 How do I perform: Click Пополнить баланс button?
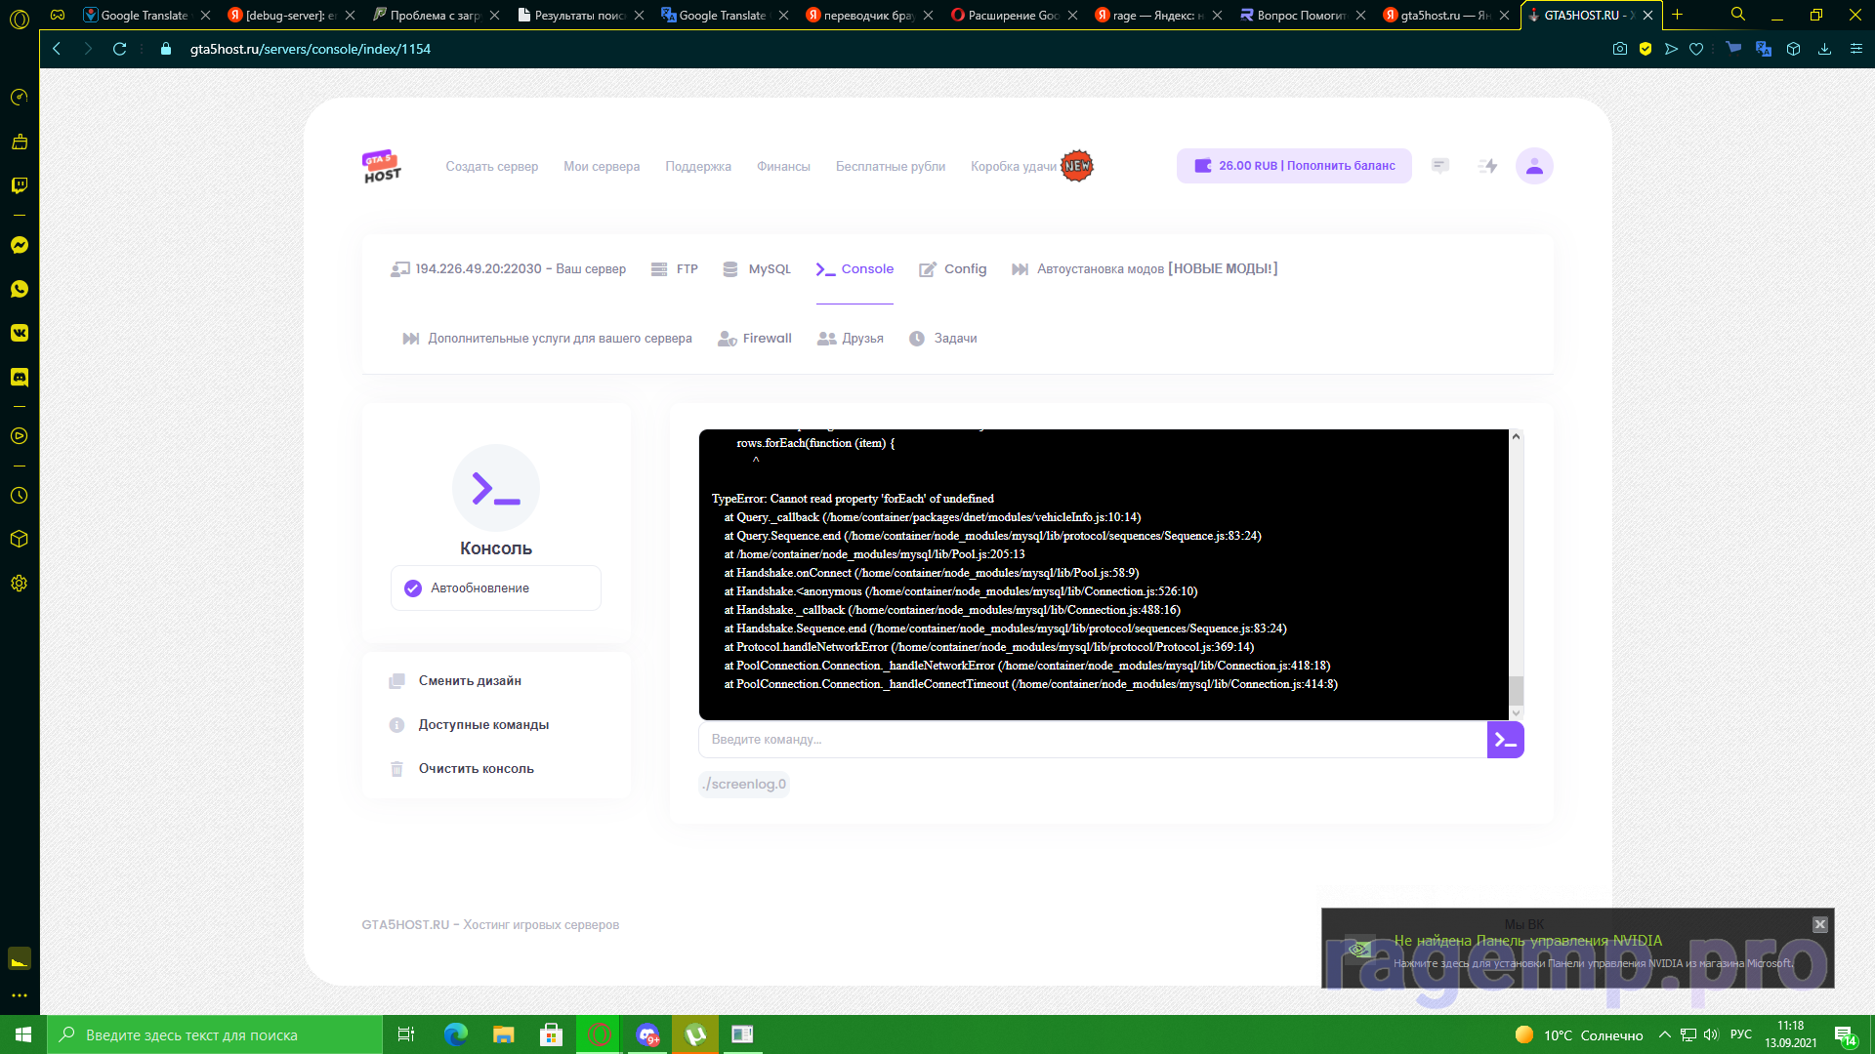(x=1294, y=166)
